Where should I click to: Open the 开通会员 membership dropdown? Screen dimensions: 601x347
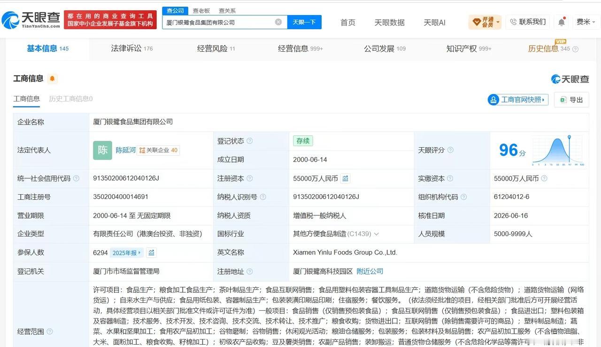pos(485,22)
